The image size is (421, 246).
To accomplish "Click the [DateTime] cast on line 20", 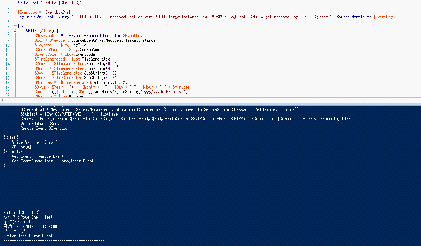I will [67, 92].
